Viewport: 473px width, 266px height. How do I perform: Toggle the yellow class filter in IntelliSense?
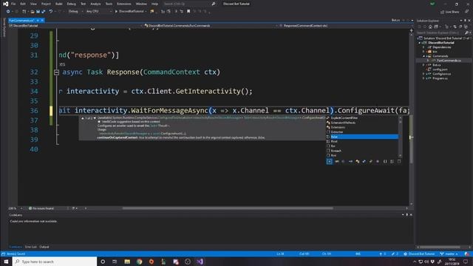tap(358, 162)
